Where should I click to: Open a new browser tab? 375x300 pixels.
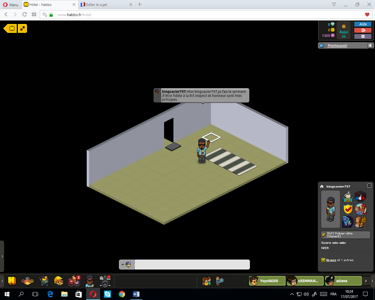[140, 4]
